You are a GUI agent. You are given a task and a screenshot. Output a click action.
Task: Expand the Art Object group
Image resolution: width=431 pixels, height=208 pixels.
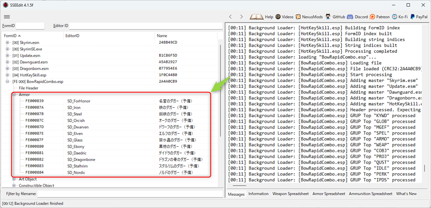click(x=14, y=179)
